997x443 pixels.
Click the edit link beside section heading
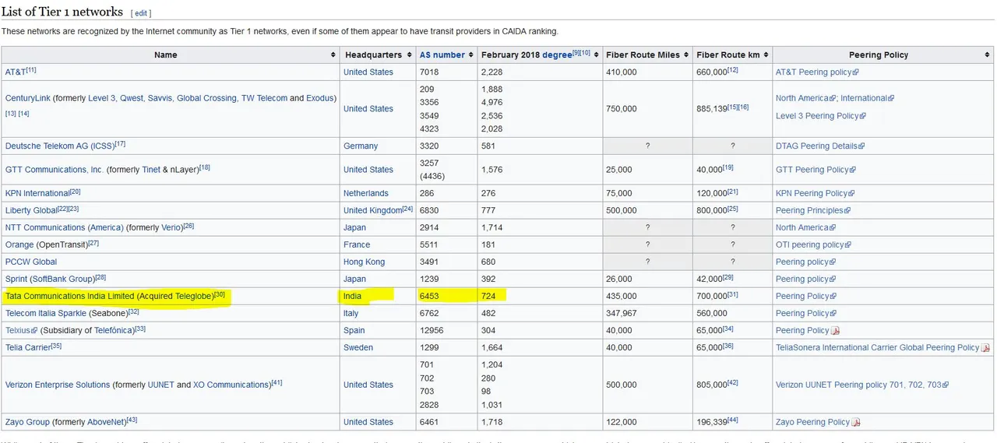click(x=141, y=13)
